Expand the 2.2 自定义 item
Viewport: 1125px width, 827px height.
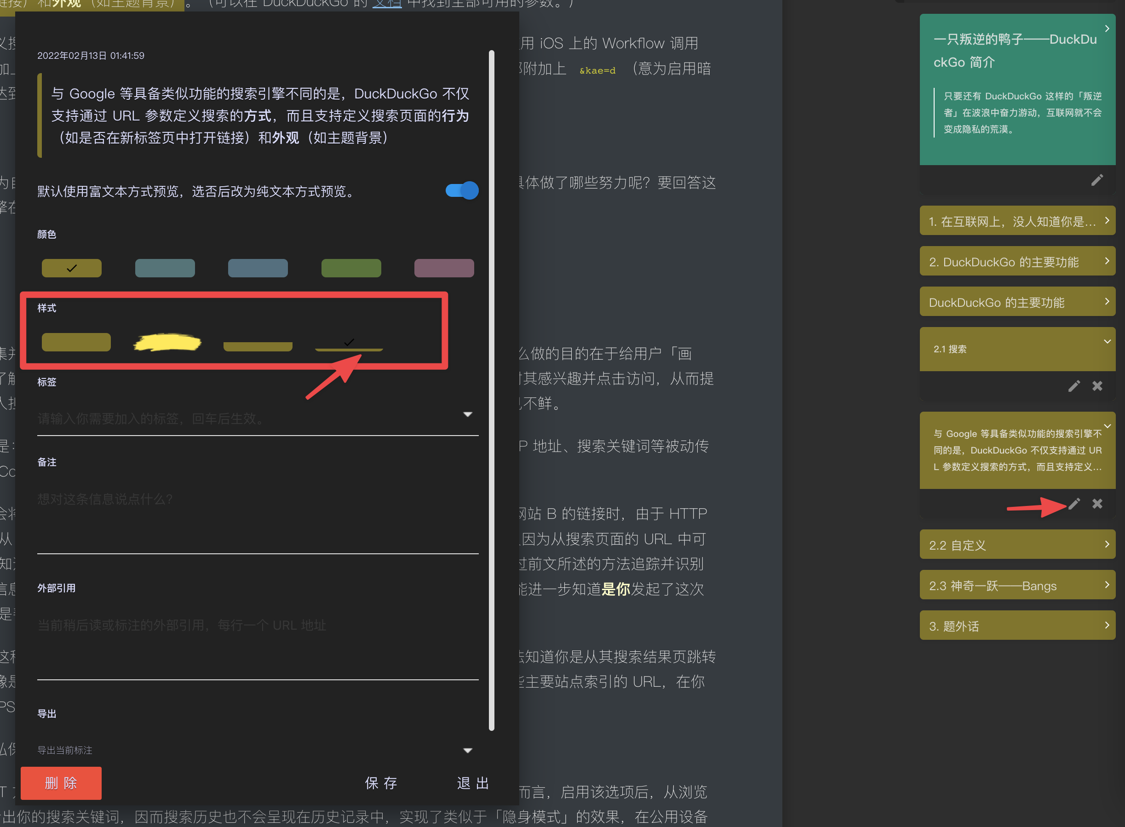pos(1107,544)
